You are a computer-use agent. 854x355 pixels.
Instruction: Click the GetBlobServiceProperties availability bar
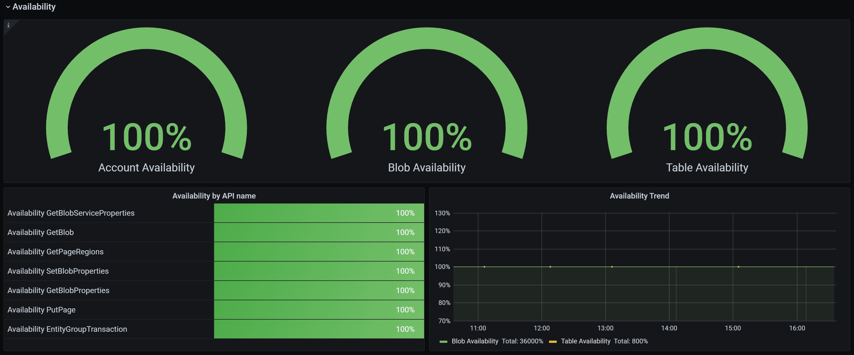click(x=319, y=213)
